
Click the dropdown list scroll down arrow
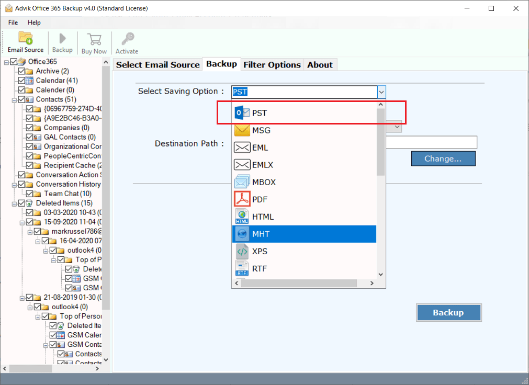pyautogui.click(x=381, y=274)
